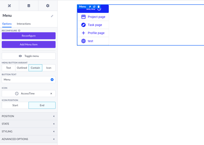Click the test menu item

click(93, 41)
